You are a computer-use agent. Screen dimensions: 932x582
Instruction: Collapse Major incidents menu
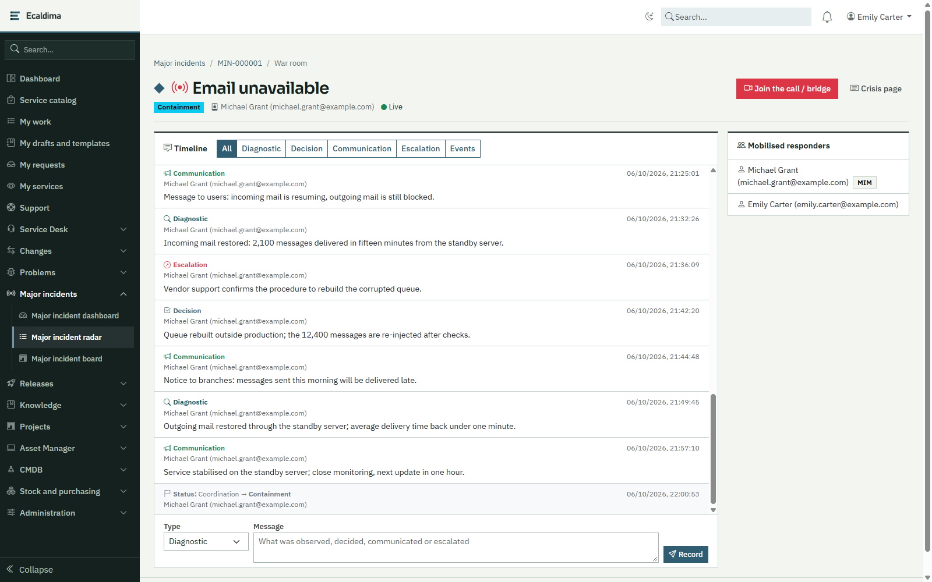pyautogui.click(x=70, y=294)
